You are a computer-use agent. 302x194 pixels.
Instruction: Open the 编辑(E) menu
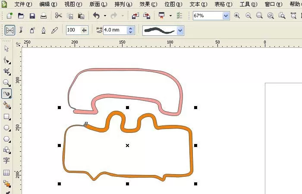48,4
